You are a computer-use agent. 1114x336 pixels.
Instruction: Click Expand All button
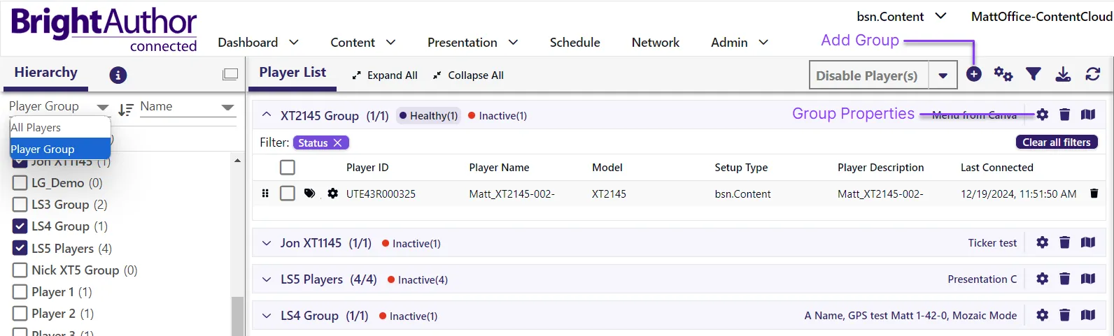coord(385,75)
